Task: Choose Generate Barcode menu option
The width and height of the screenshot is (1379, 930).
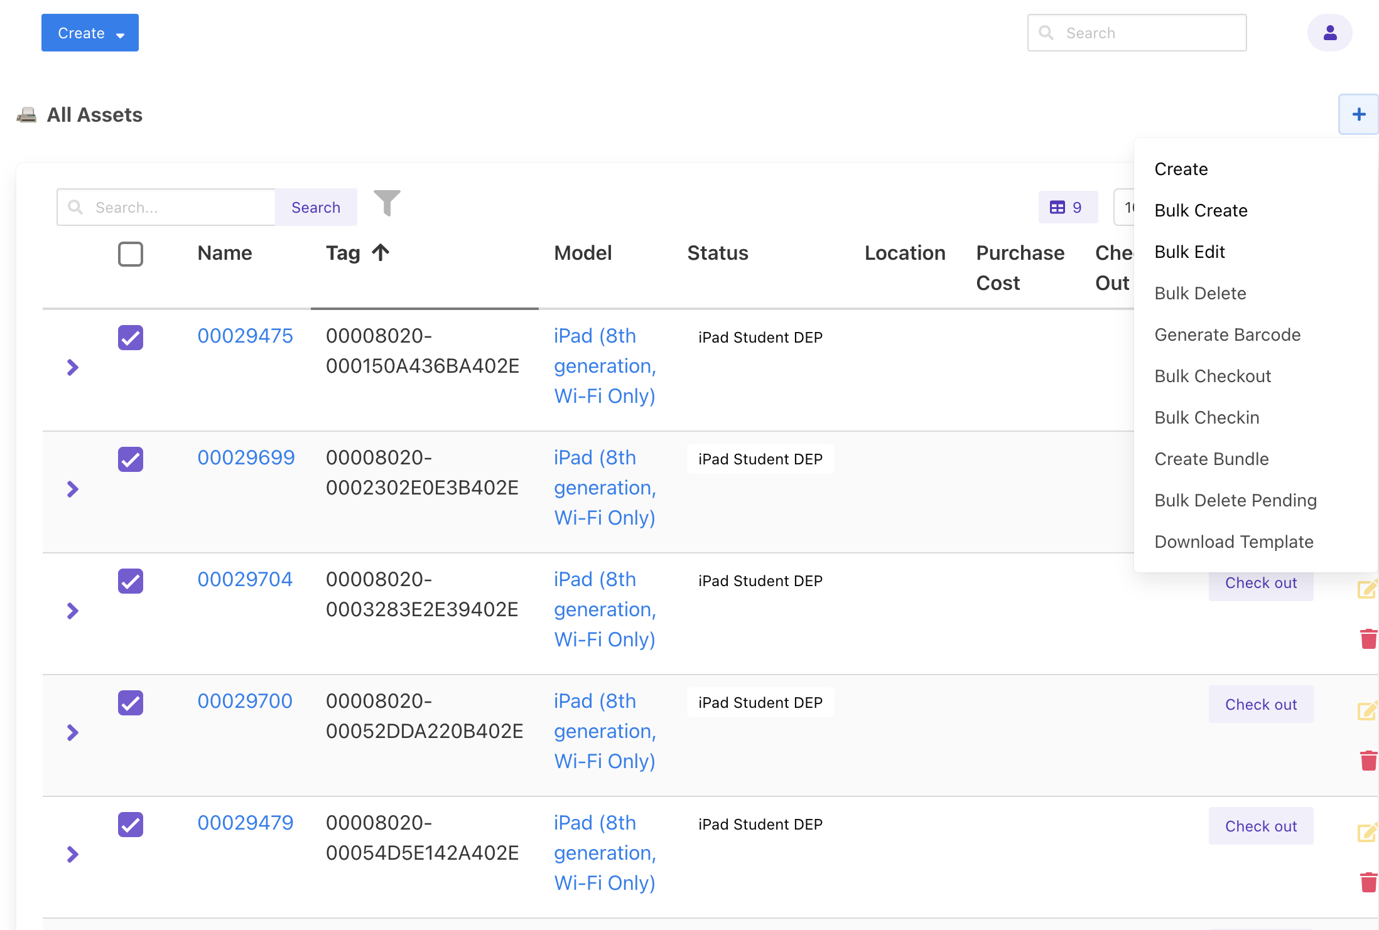Action: point(1227,335)
